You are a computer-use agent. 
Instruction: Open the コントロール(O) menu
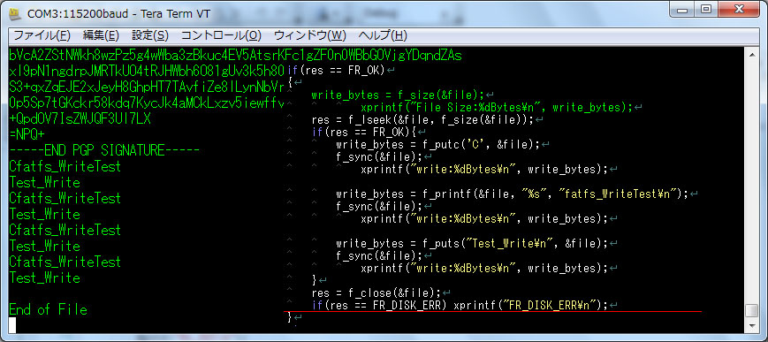tap(221, 35)
